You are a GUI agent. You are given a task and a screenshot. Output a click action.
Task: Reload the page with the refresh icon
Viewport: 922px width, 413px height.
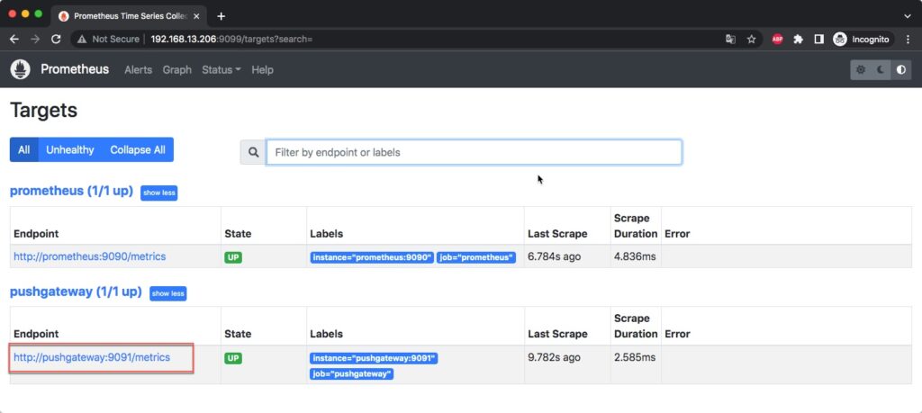[56, 40]
